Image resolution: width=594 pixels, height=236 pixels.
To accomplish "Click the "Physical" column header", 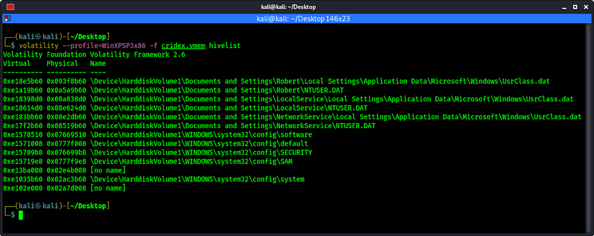I will click(62, 64).
